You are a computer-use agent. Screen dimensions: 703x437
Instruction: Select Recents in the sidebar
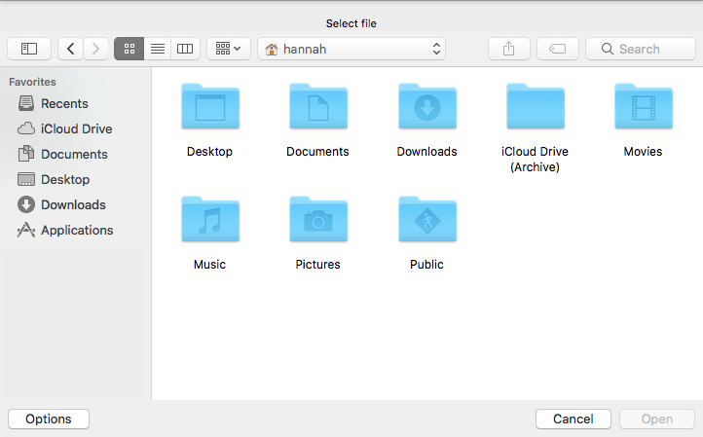[63, 103]
